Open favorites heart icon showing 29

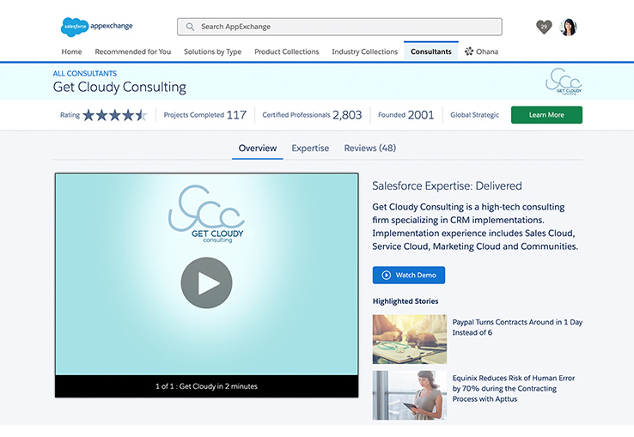(x=544, y=27)
